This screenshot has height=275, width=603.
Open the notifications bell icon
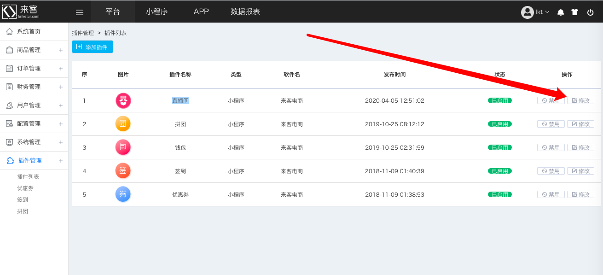561,12
